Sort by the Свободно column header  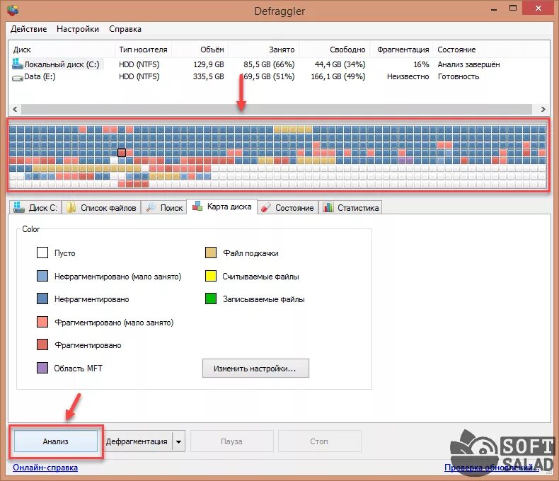(x=335, y=50)
